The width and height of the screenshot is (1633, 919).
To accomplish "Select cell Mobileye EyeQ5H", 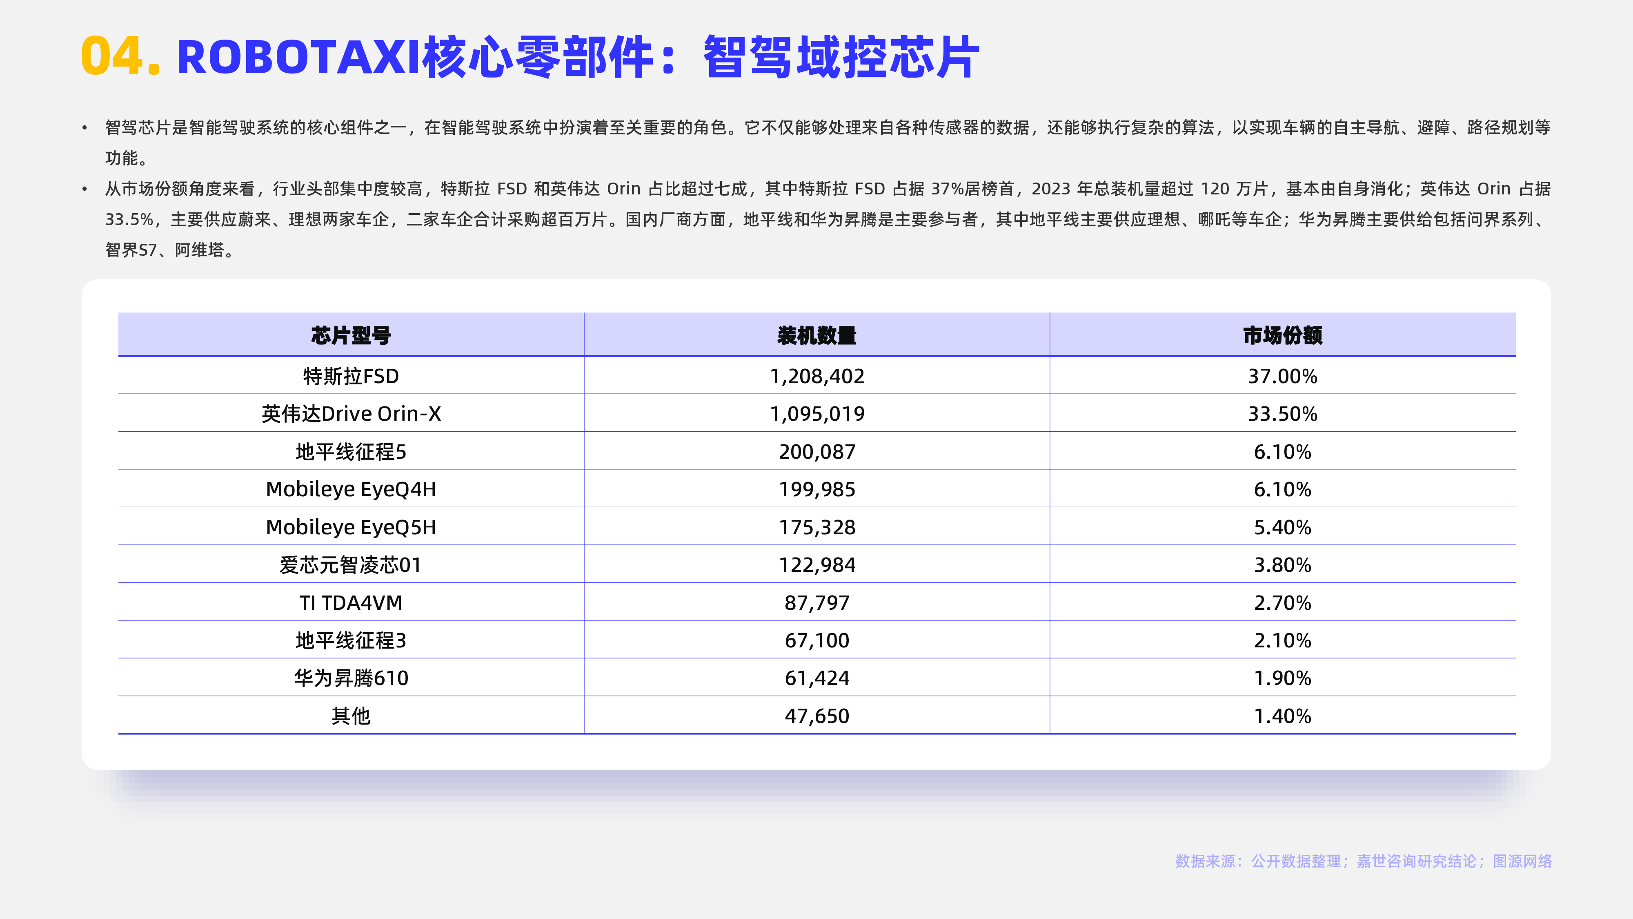I will coord(351,527).
